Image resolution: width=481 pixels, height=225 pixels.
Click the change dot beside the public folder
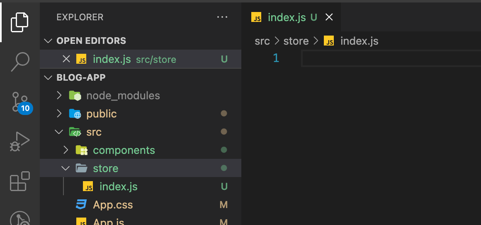[224, 114]
